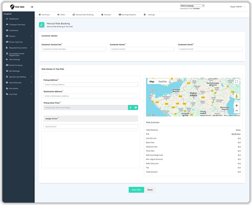Open the Super Admin user menu
The height and width of the screenshot is (205, 252).
click(237, 7)
